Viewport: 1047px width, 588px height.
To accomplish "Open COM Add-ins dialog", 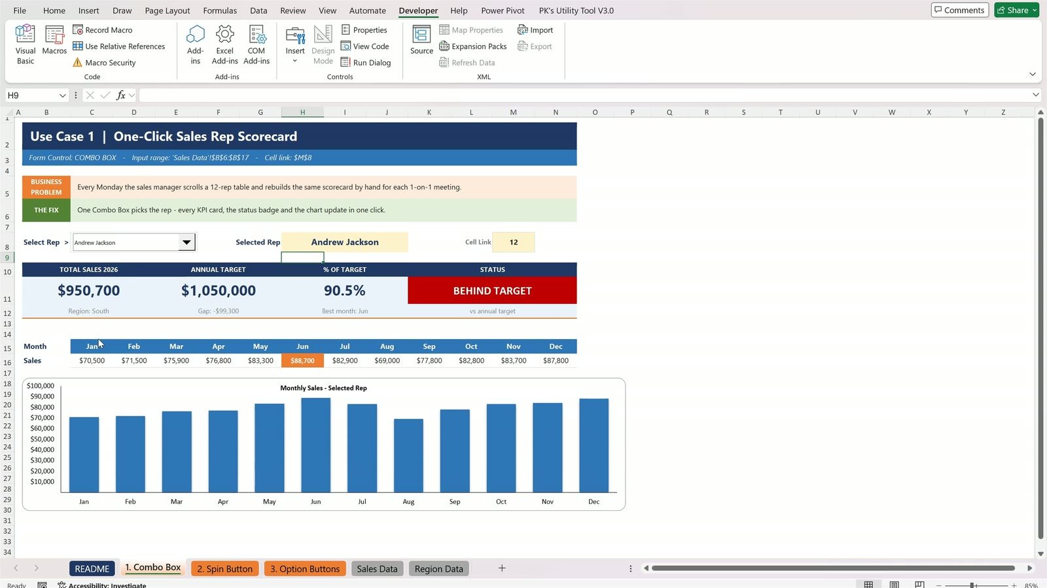I will 257,44.
